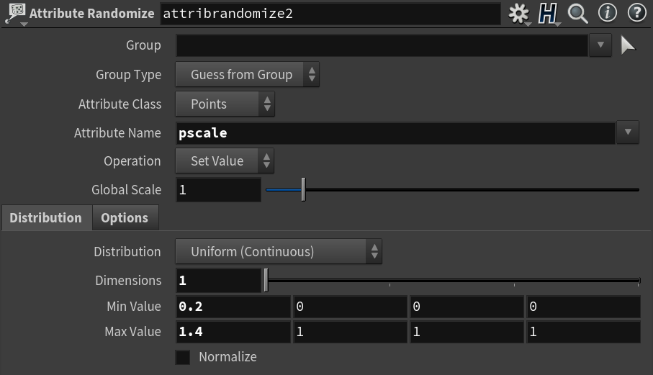
Task: Open the Attribute Name dropdown arrow
Action: point(628,132)
